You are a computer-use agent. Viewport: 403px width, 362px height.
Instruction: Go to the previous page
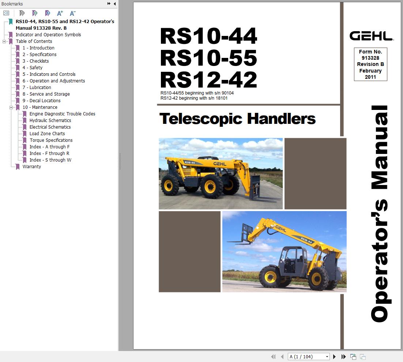click(282, 357)
